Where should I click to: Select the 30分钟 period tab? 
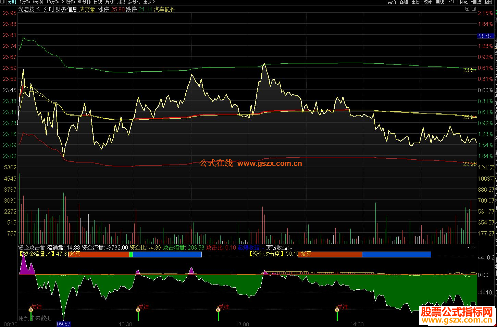point(69,2)
